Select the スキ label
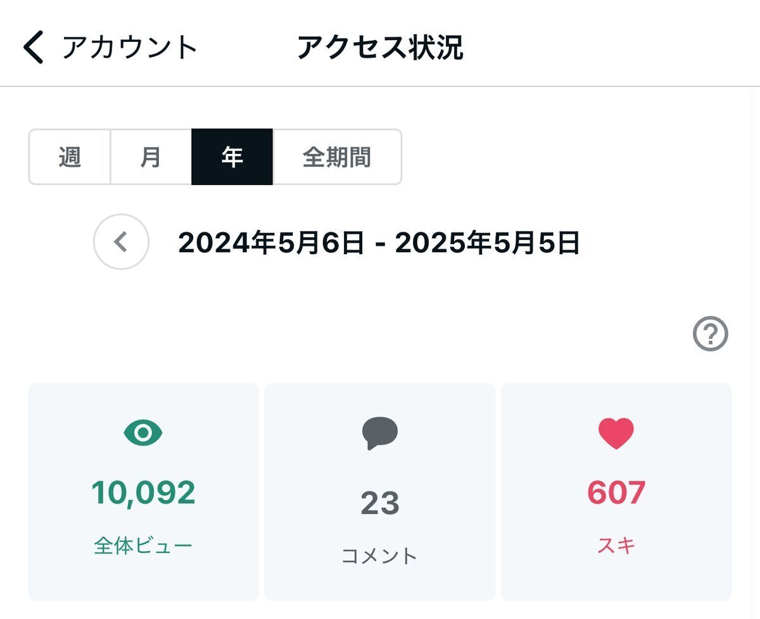Viewport: 760px width, 619px height. click(x=616, y=546)
